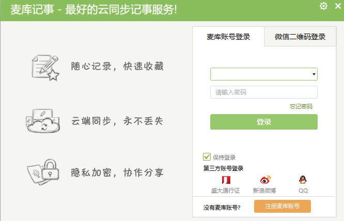Switch to 微信二维码登录 tab
Screen dimensions: 344x221
(300, 37)
